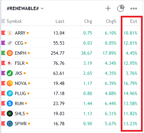Select the SPWR symbol row

pyautogui.click(x=71, y=124)
